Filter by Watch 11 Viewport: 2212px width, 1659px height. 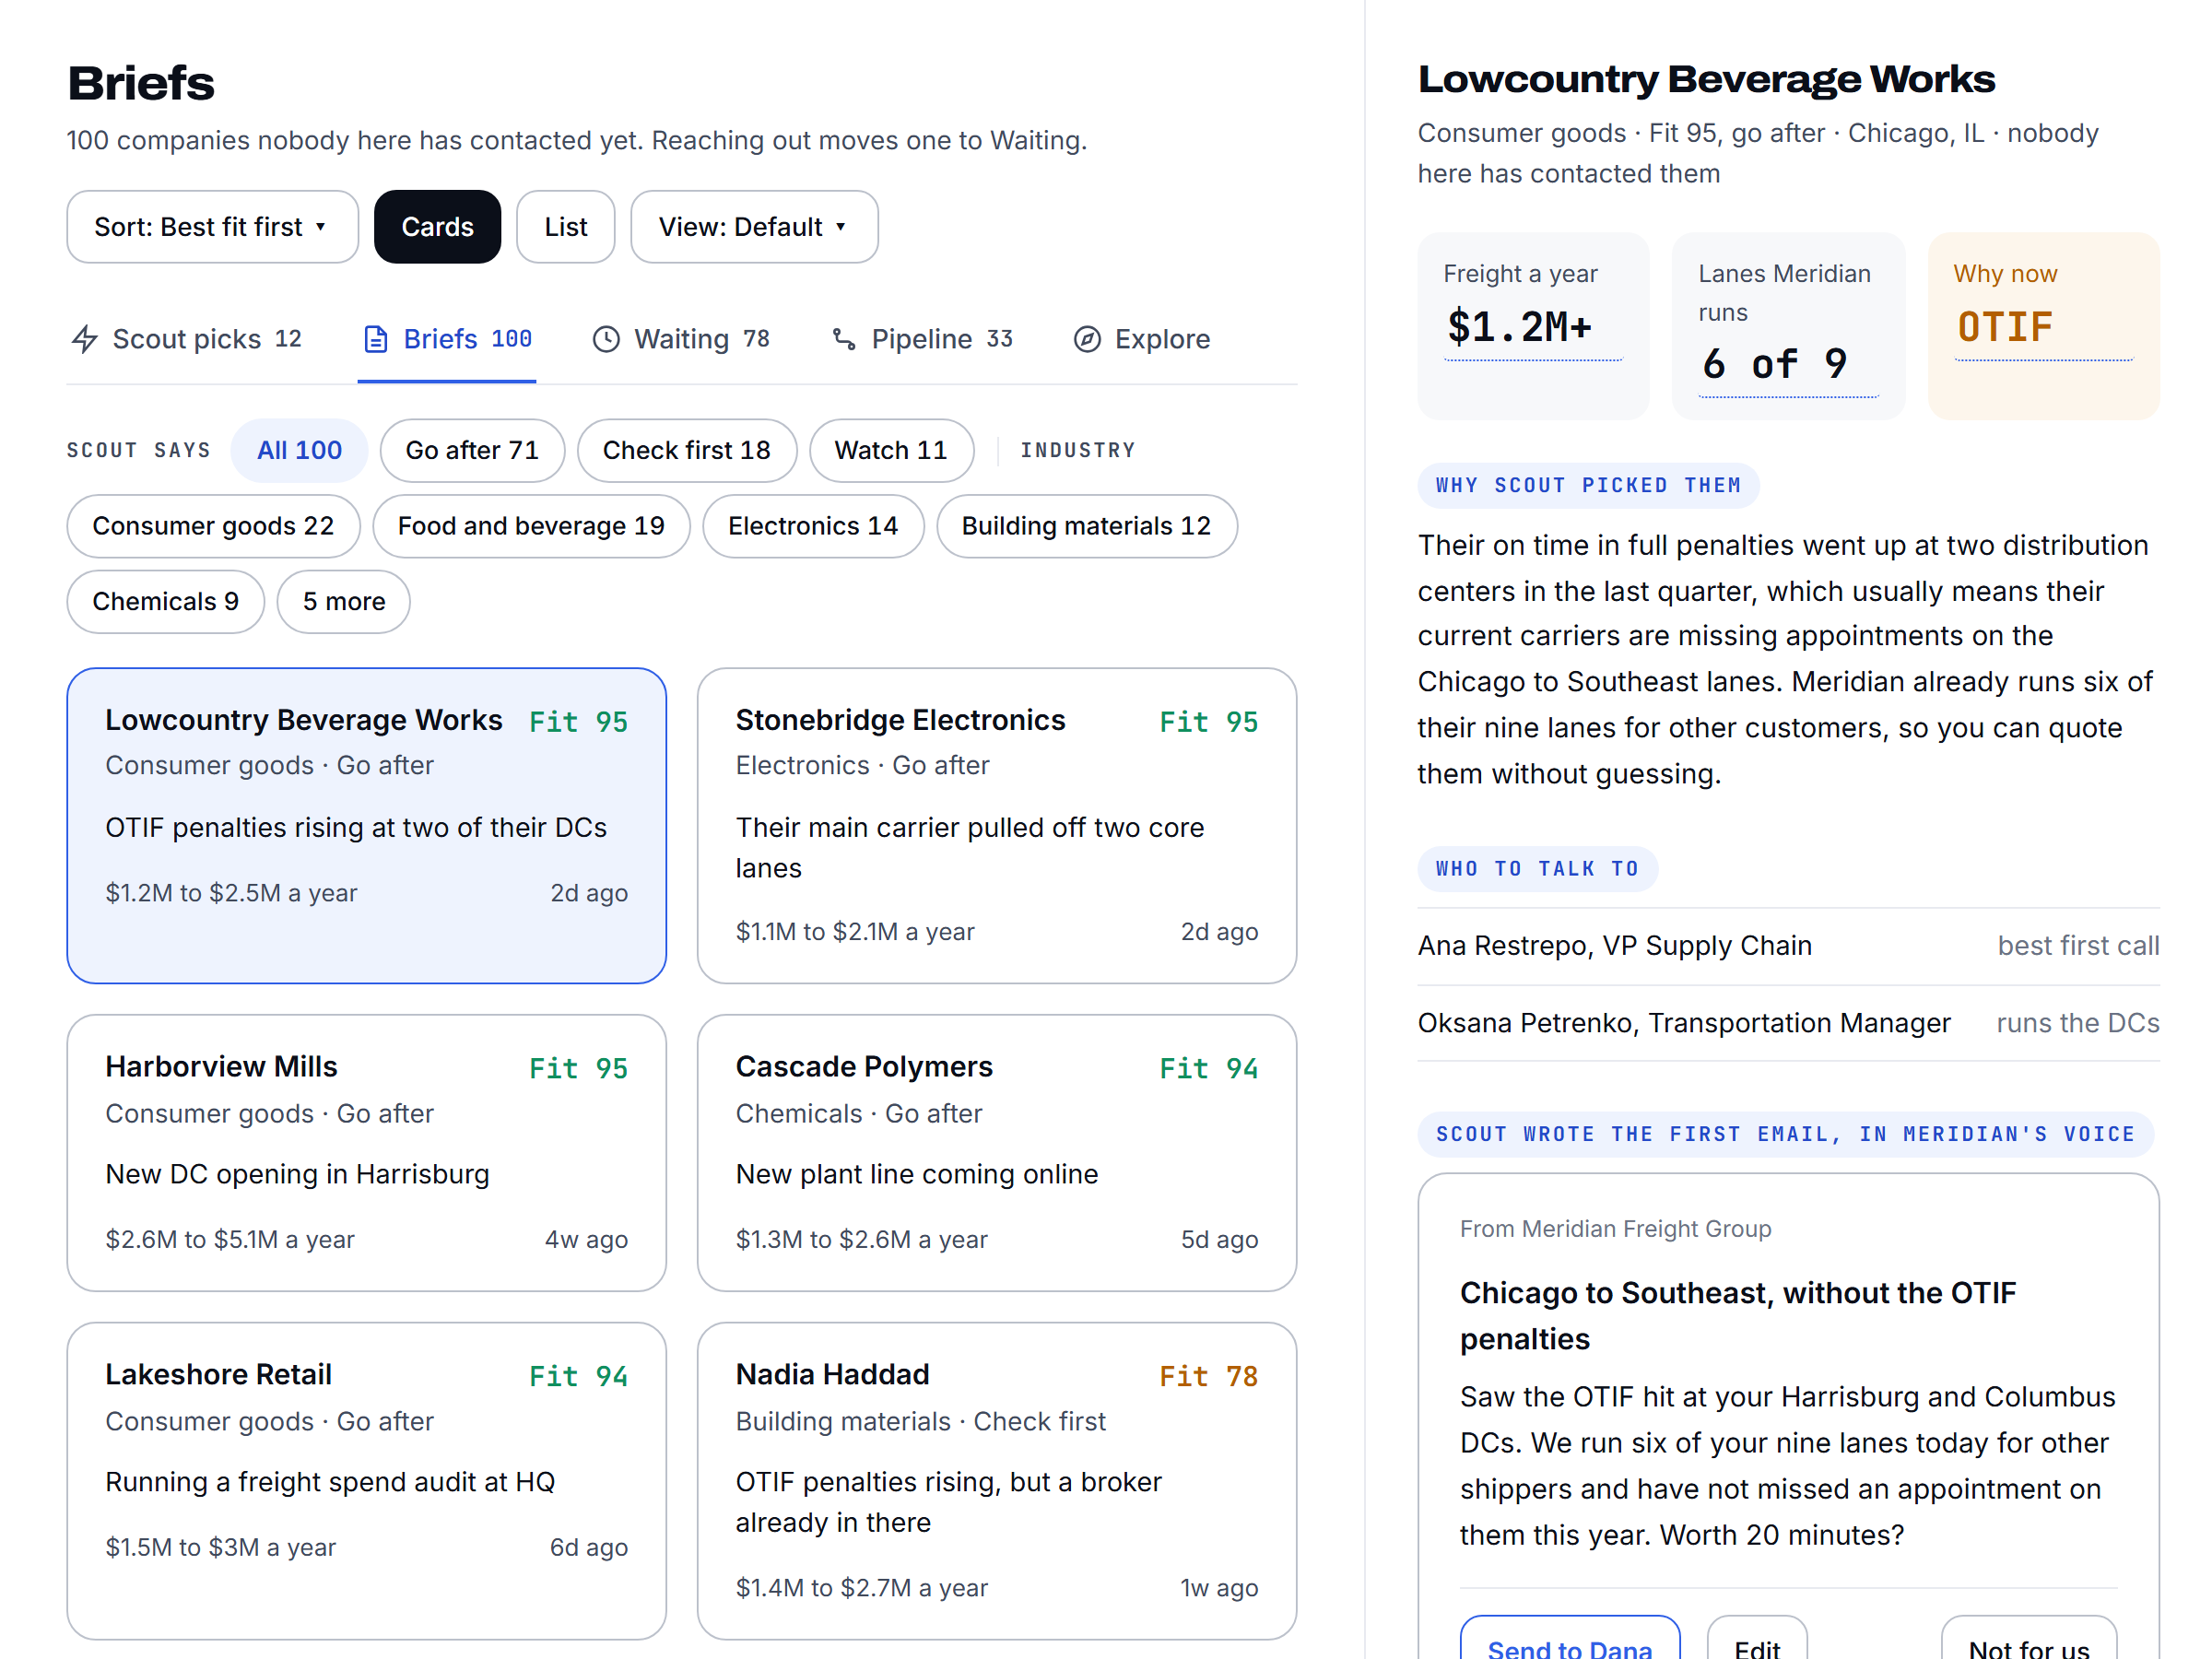coord(891,450)
